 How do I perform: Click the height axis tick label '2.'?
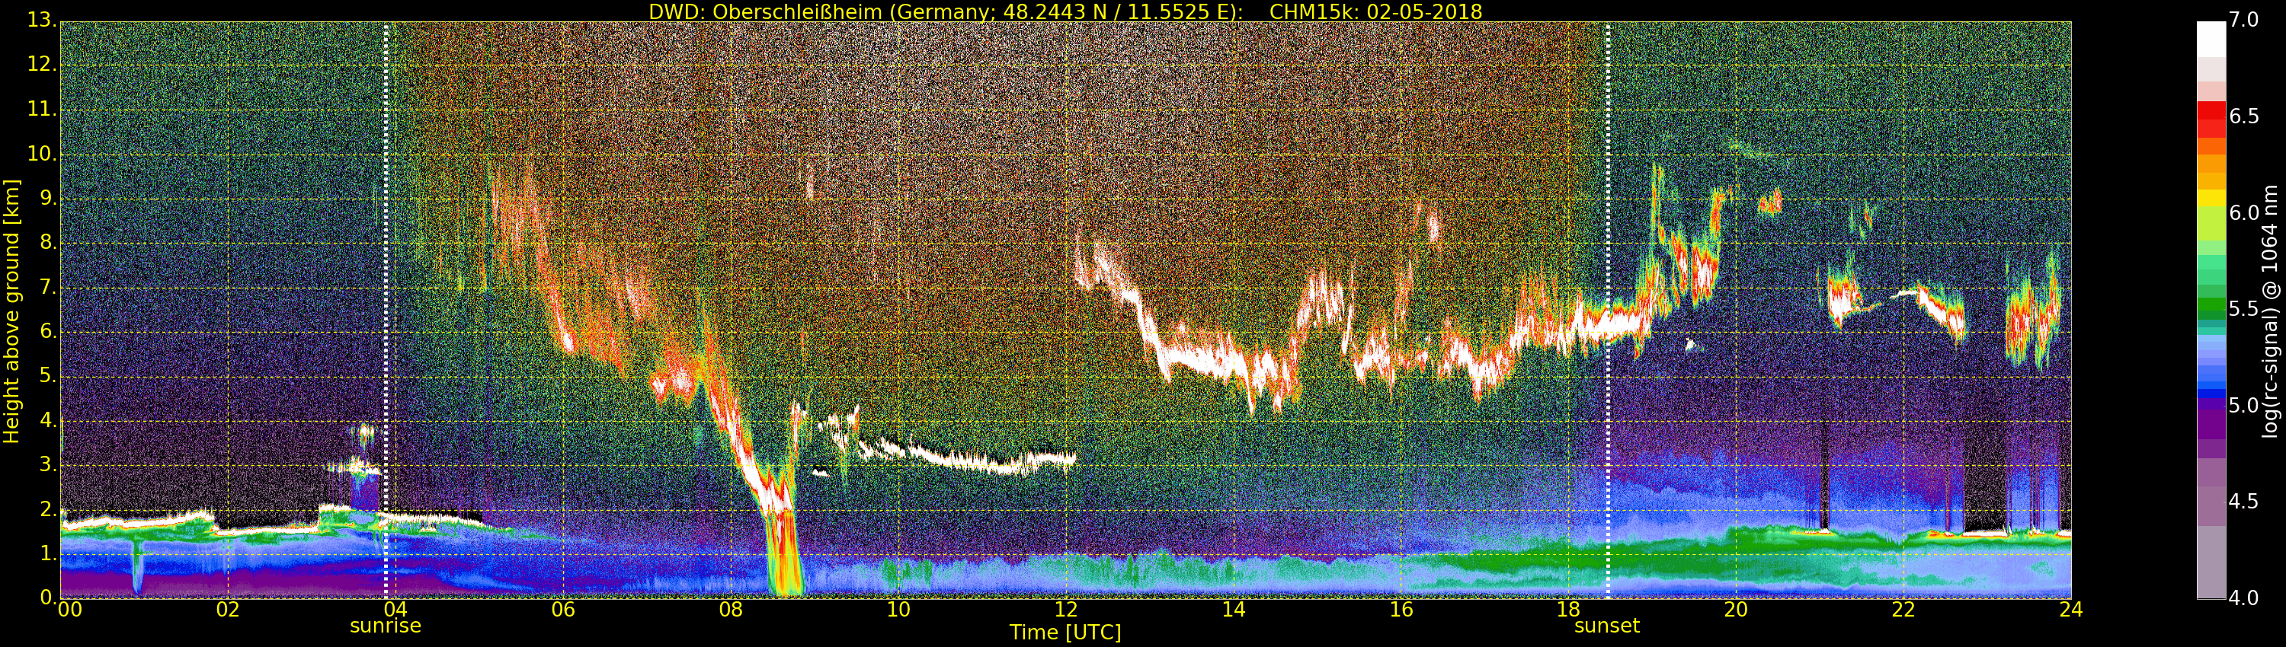coord(47,508)
